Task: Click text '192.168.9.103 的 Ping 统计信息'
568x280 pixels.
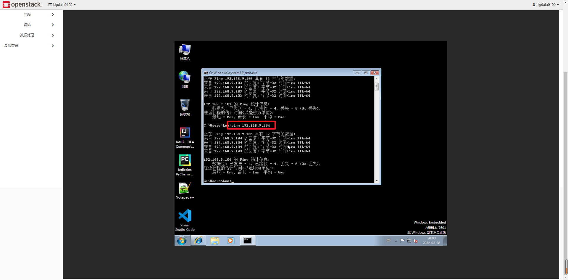Action: [x=237, y=104]
